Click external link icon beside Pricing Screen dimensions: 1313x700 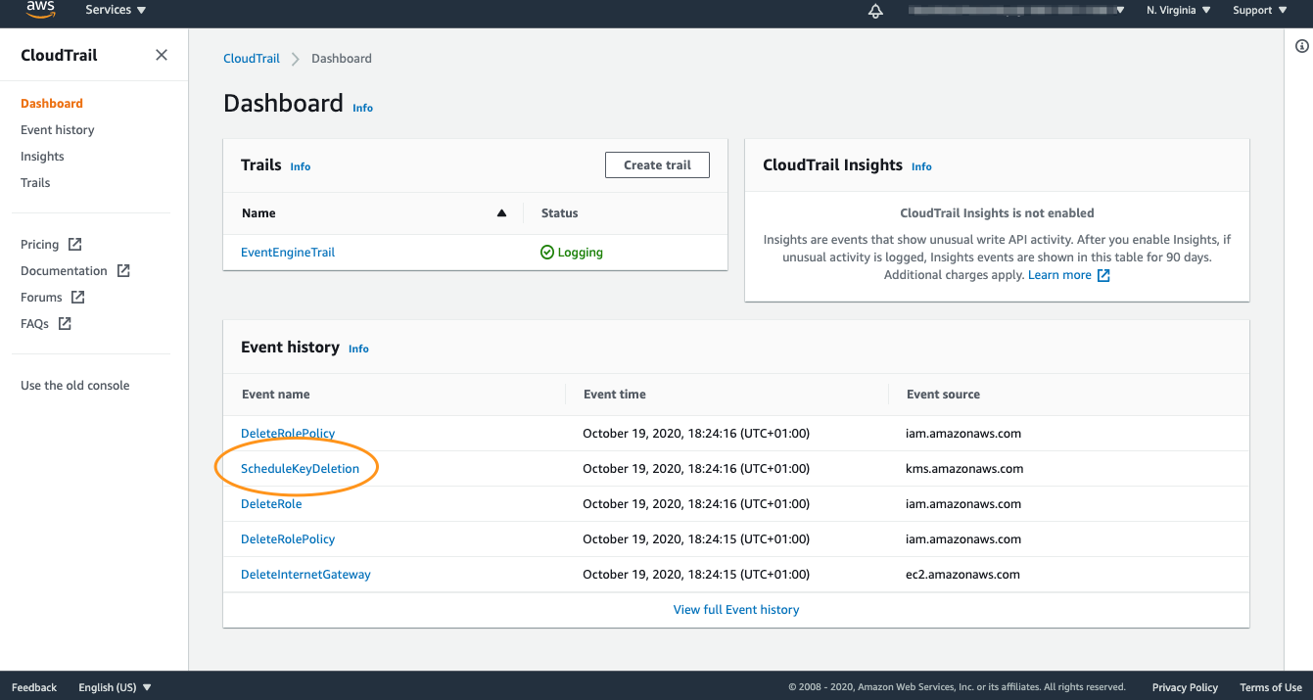tap(74, 244)
